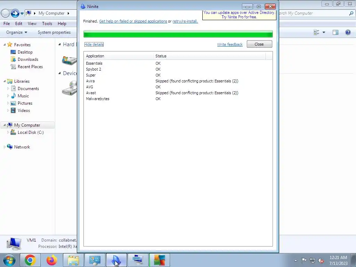Viewport: 356px width, 267px height.
Task: Select Downloads under Favorites
Action: point(28,59)
